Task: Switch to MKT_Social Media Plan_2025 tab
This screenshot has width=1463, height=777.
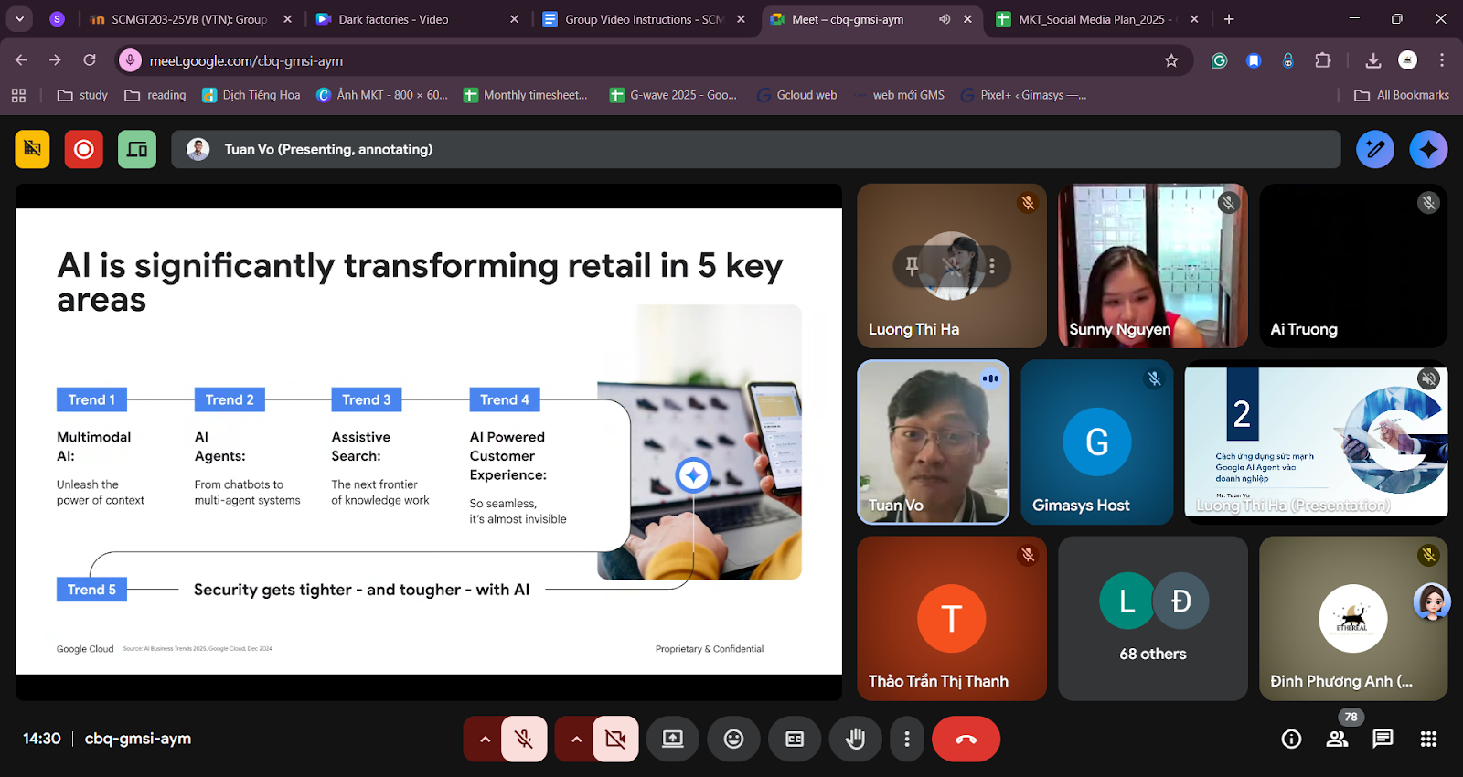Action: (x=1094, y=19)
